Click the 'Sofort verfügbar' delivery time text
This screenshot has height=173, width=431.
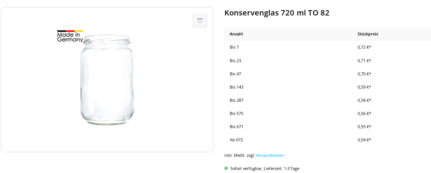[265, 168]
